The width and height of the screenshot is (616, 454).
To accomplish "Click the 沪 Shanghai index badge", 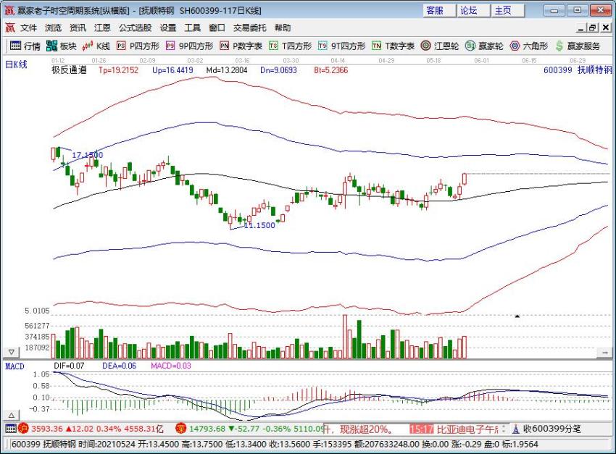I will tap(23, 429).
